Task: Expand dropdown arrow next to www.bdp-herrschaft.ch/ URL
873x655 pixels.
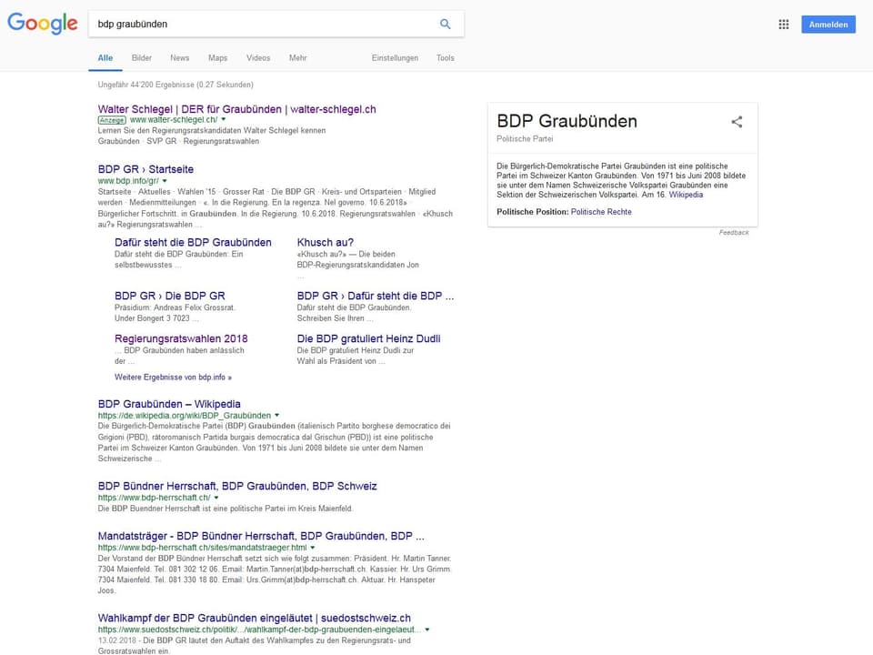Action: tap(216, 498)
